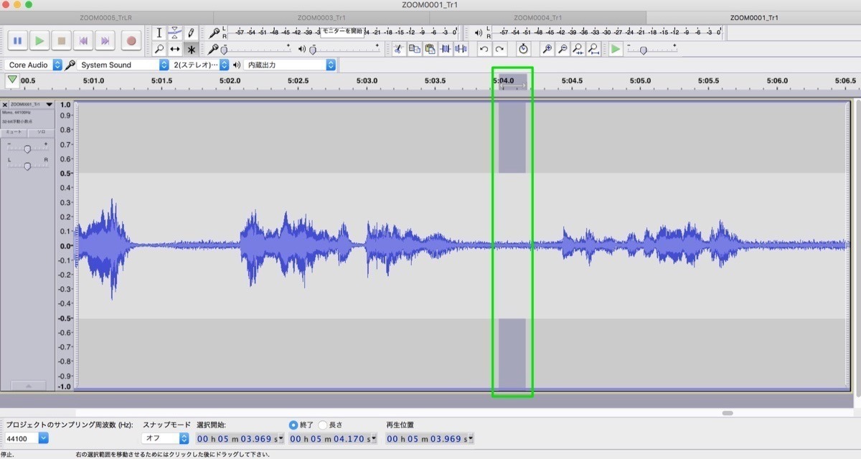Click the Silence audio icon
Image resolution: width=861 pixels, height=459 pixels.
(x=460, y=49)
